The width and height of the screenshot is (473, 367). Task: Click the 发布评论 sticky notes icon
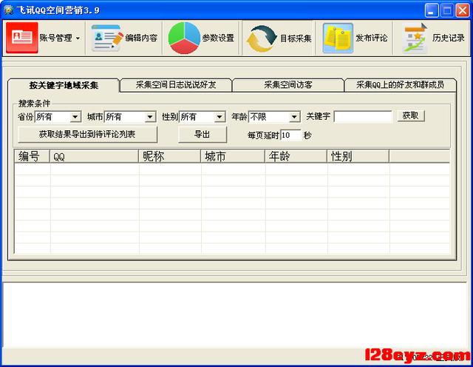pos(338,38)
